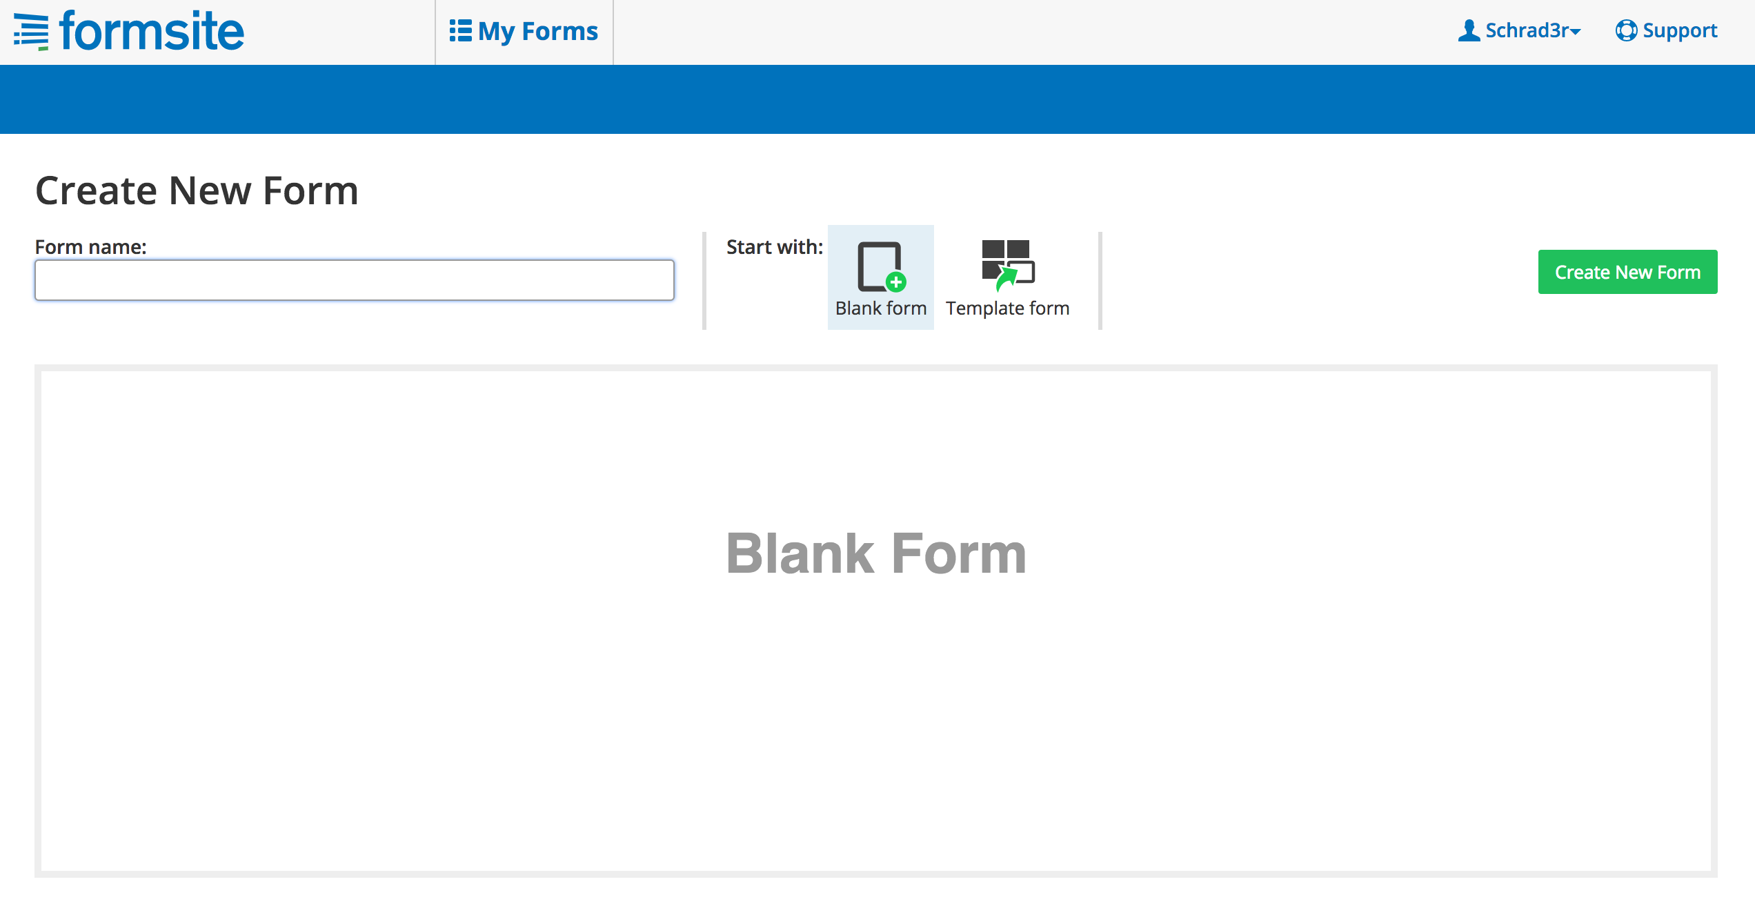The image size is (1755, 915).
Task: Click the Create New Form heading
Action: [x=197, y=190]
